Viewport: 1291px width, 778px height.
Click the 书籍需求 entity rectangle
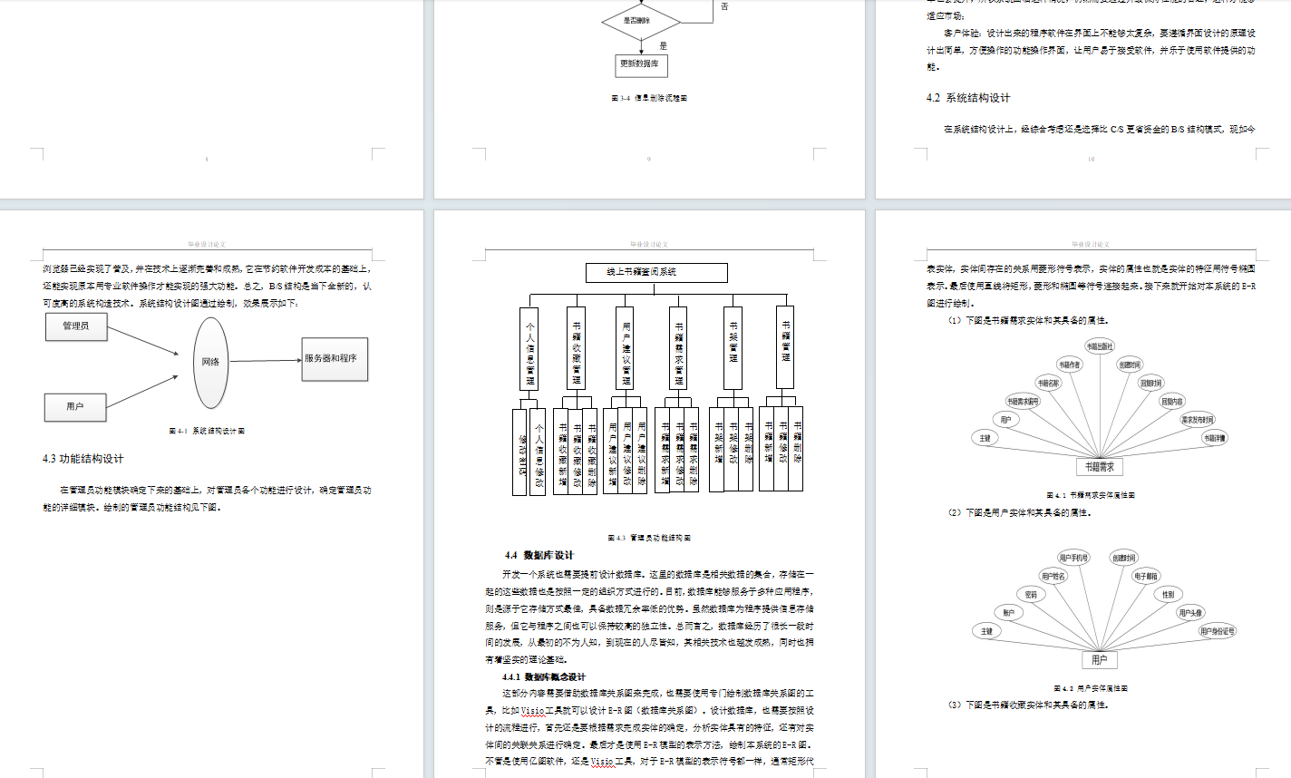[x=1100, y=467]
